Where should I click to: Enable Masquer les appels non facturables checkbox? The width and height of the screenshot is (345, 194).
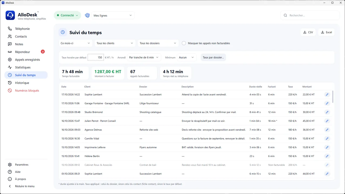pyautogui.click(x=184, y=43)
